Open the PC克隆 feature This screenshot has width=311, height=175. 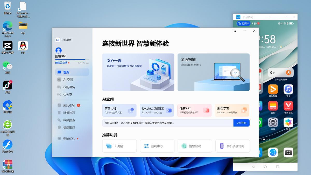point(119,146)
